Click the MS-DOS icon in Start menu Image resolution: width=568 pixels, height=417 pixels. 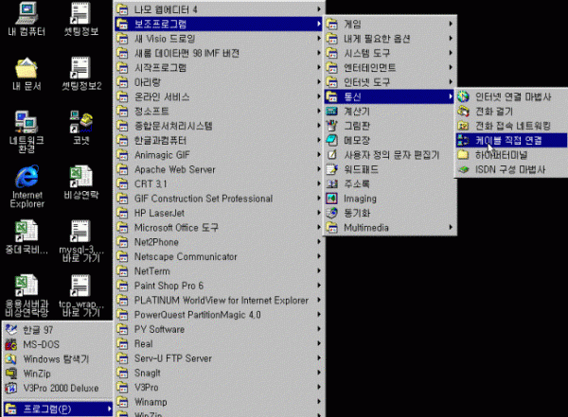pyautogui.click(x=10, y=344)
